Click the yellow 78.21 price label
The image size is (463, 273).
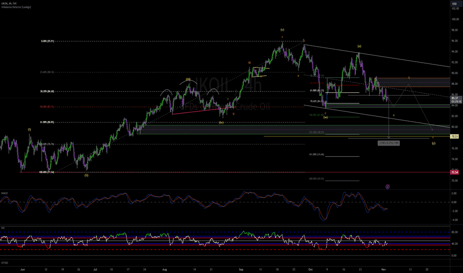tap(455, 136)
